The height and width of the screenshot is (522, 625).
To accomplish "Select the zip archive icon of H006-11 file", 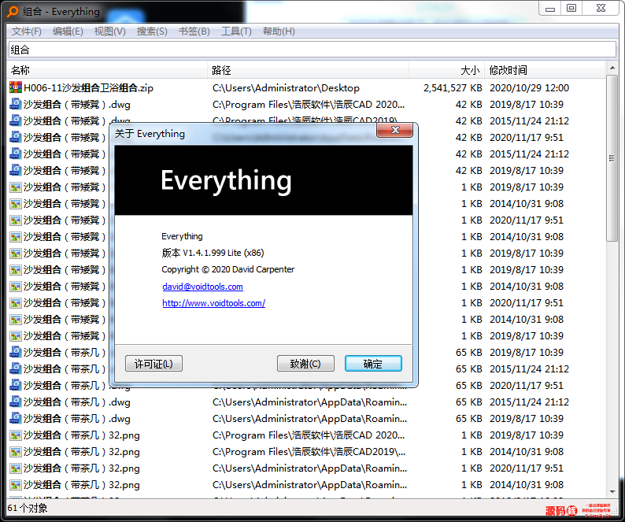I will click(16, 87).
